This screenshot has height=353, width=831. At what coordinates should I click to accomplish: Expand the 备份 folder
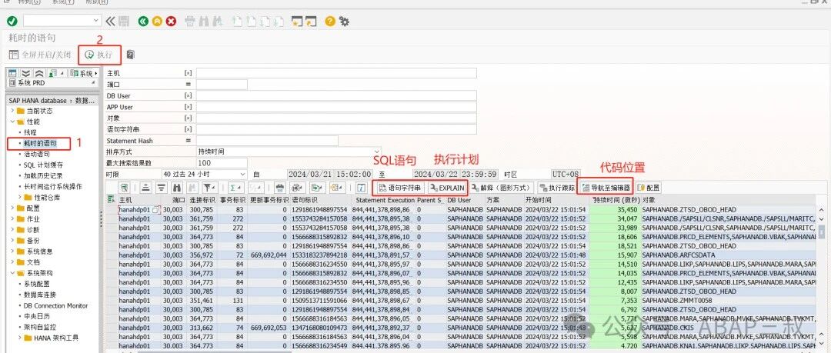[x=13, y=241]
